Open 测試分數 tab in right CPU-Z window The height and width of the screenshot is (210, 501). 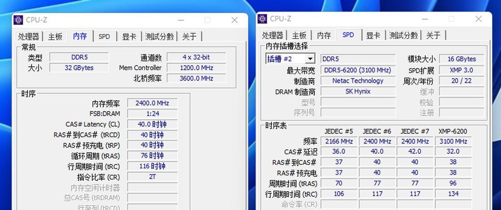pyautogui.click(x=404, y=35)
